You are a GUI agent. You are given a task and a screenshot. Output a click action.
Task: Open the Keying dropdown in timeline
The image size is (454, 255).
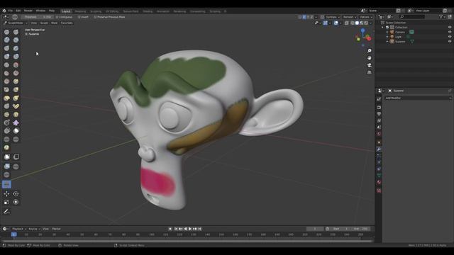(34, 229)
